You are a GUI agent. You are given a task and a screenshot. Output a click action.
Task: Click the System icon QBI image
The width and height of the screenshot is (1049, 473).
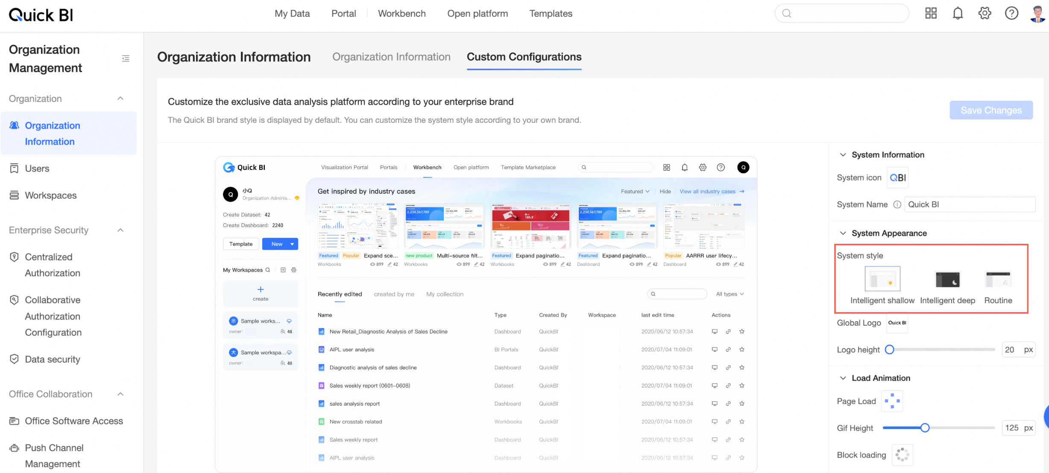897,178
